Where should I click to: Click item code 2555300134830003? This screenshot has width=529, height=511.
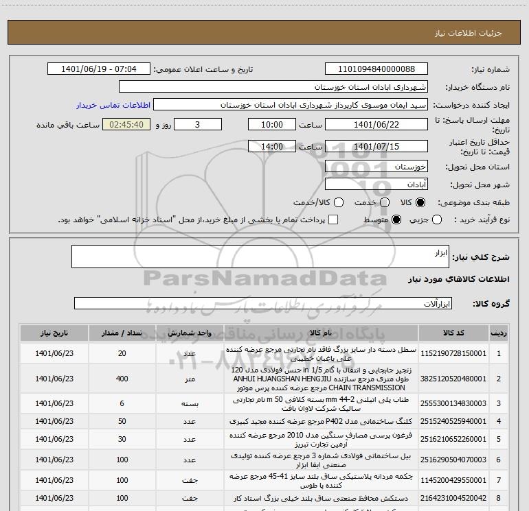[453, 403]
